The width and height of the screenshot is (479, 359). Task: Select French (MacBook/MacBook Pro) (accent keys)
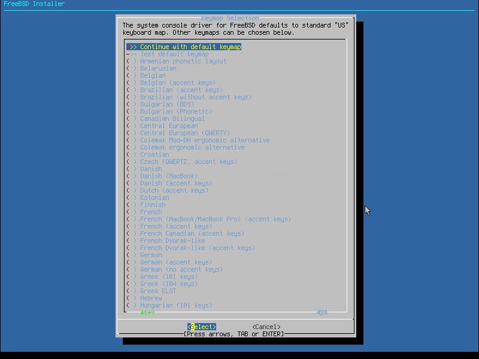(209, 219)
